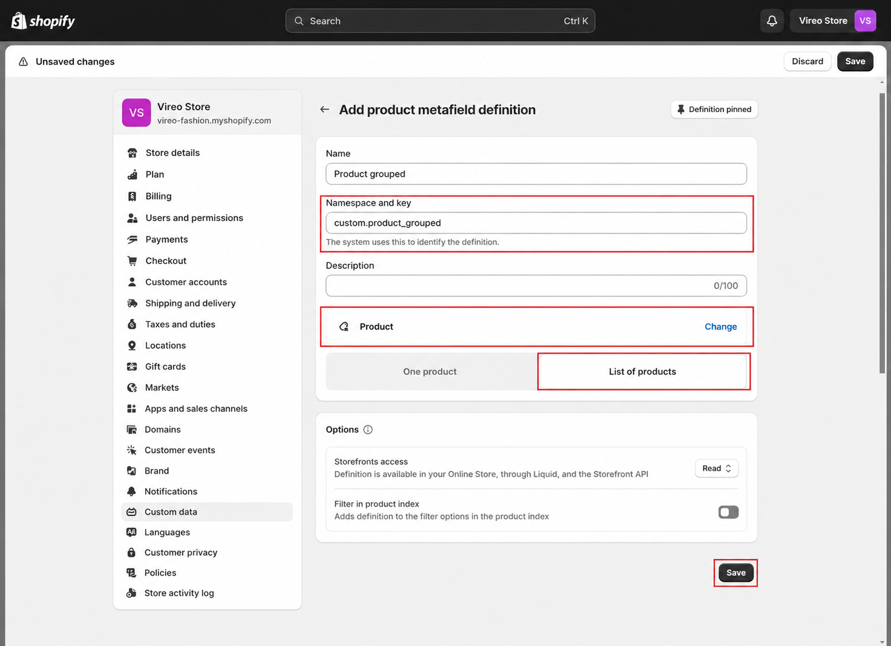The width and height of the screenshot is (891, 646).
Task: Click the Apps and sales channels icon
Action: click(131, 409)
